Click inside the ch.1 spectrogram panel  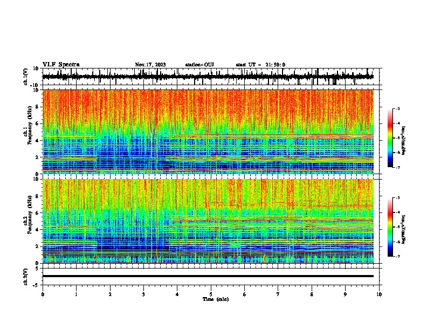(208, 132)
